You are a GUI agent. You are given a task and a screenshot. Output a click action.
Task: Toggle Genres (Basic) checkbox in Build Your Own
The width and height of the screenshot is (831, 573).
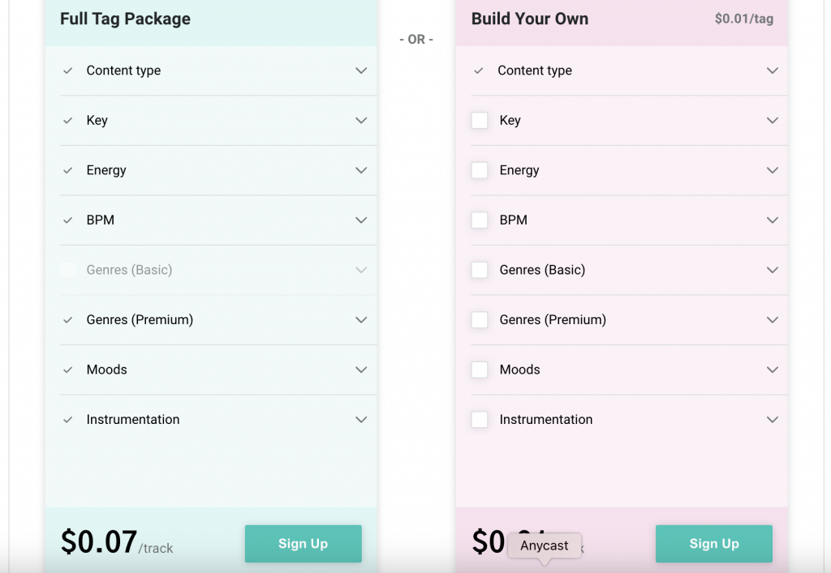pos(480,270)
